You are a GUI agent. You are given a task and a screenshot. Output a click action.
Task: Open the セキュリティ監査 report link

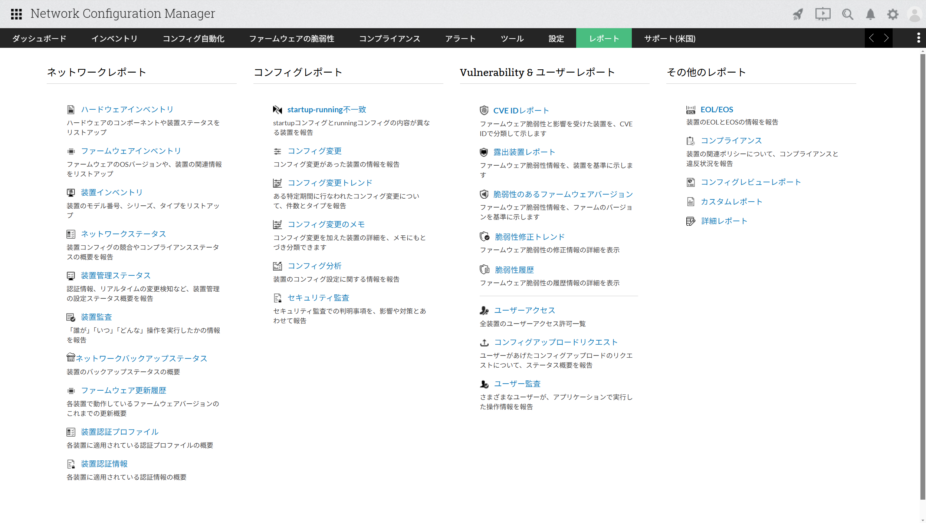click(x=318, y=298)
